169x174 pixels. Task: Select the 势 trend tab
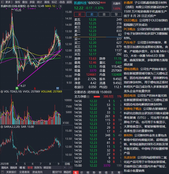tap(94, 172)
